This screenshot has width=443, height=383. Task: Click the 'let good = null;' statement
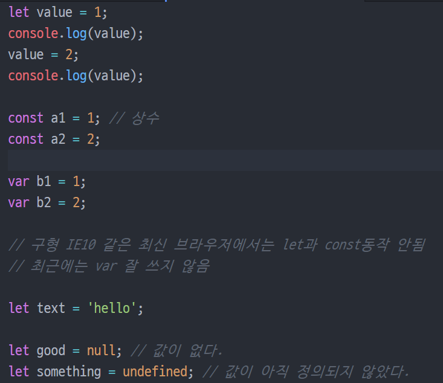pyautogui.click(x=65, y=350)
